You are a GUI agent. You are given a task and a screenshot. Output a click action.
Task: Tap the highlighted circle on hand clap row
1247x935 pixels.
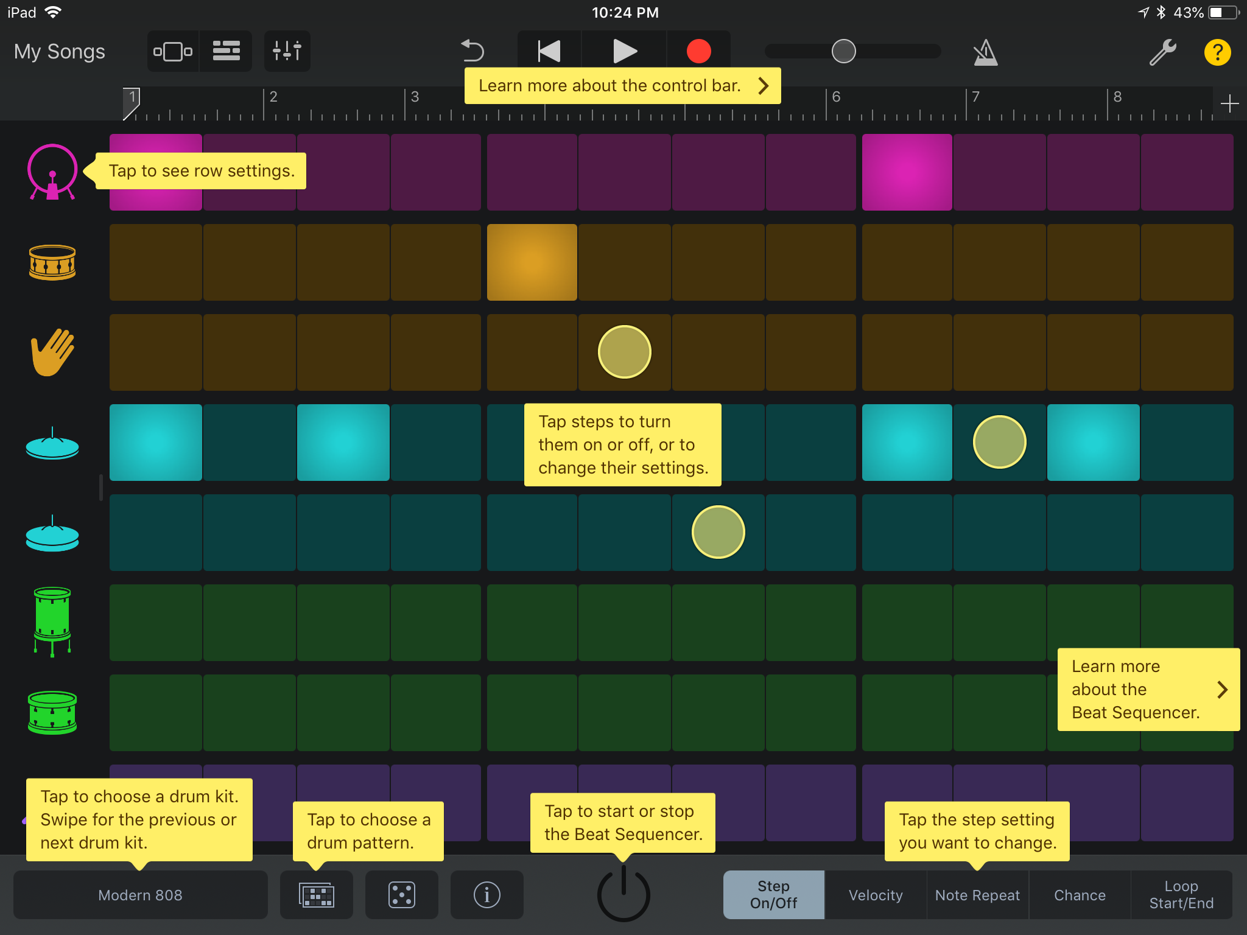tap(624, 352)
